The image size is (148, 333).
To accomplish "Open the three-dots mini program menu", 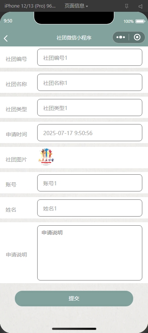I will (x=121, y=37).
